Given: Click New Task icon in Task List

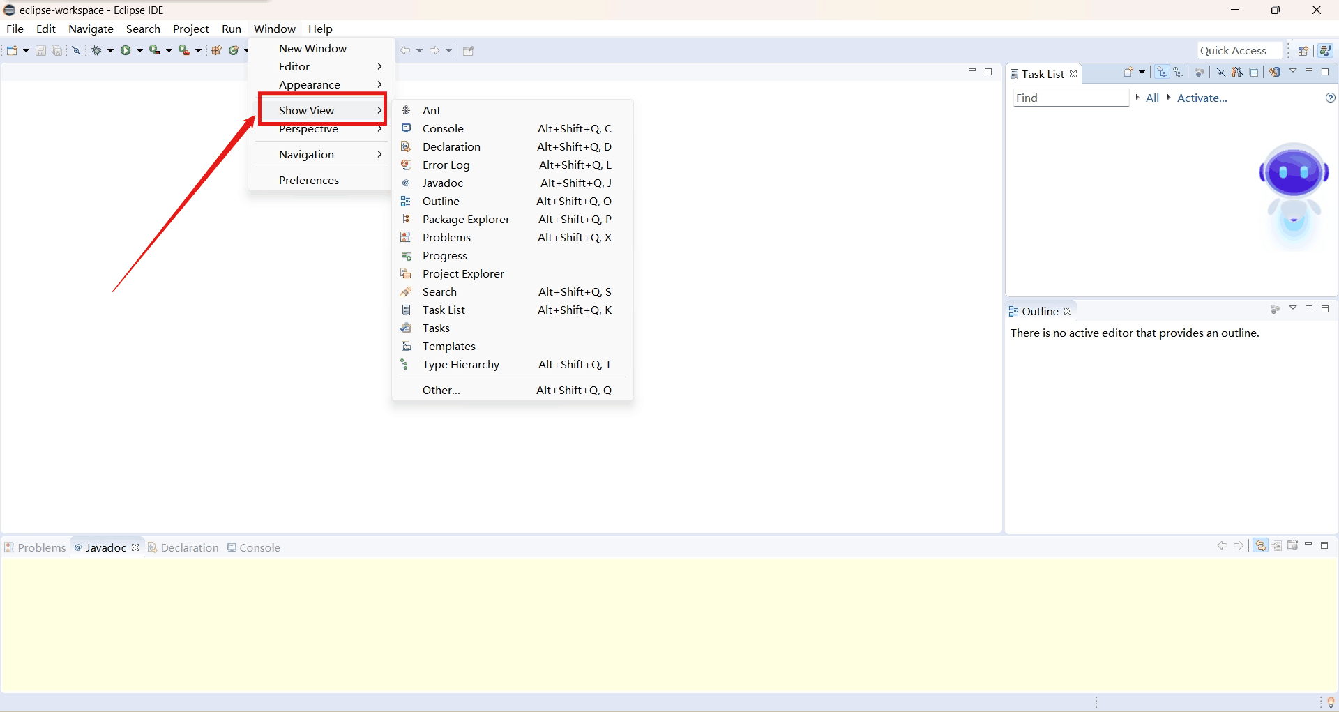Looking at the screenshot, I should click(x=1128, y=72).
